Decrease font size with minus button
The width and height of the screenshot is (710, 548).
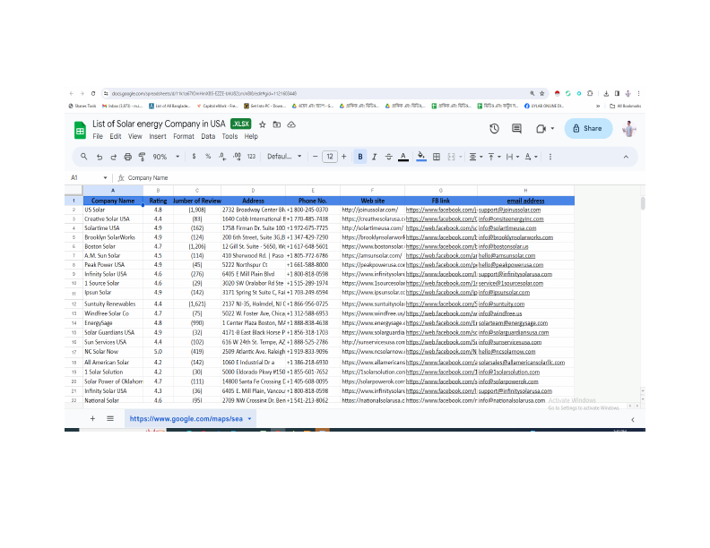[316, 157]
